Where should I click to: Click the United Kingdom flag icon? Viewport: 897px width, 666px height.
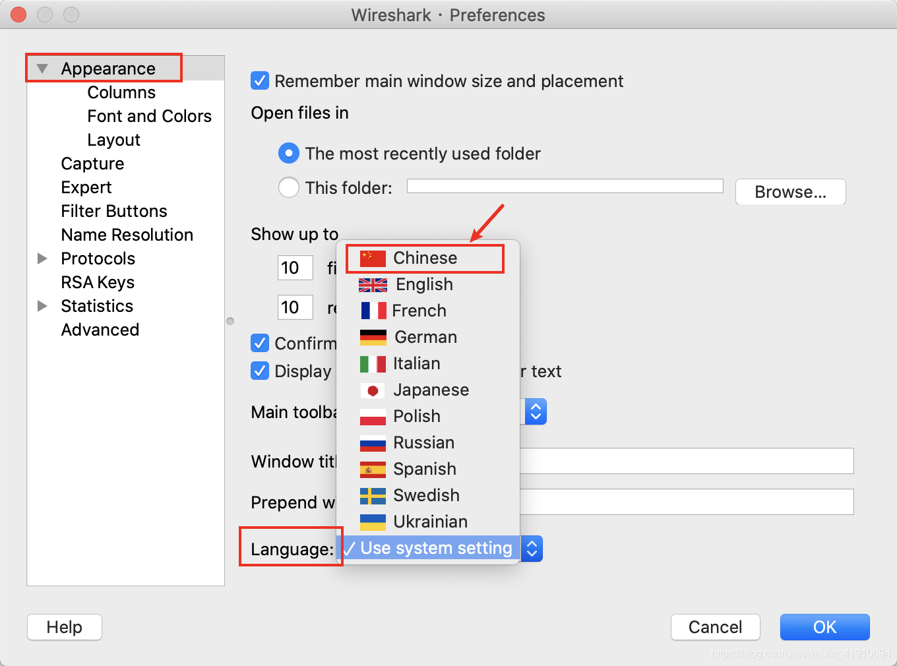tap(373, 285)
